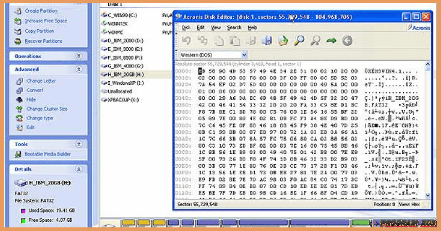Click the Bootable Media Builder icon
Screen dimensions: 441x231
(18, 154)
